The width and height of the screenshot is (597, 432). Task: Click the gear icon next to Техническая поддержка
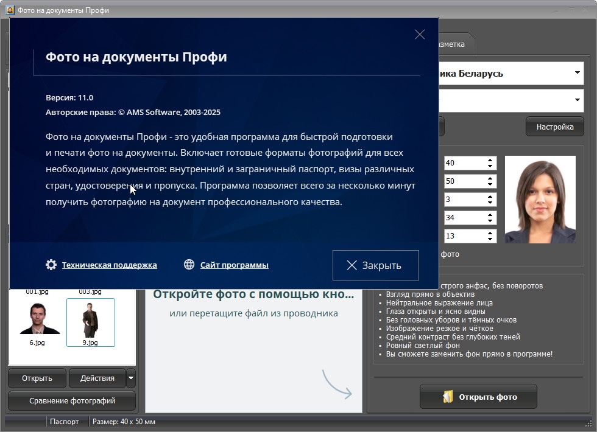point(51,265)
